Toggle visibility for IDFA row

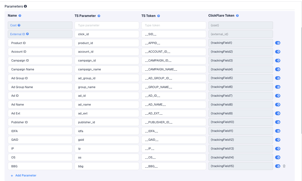click(278, 131)
